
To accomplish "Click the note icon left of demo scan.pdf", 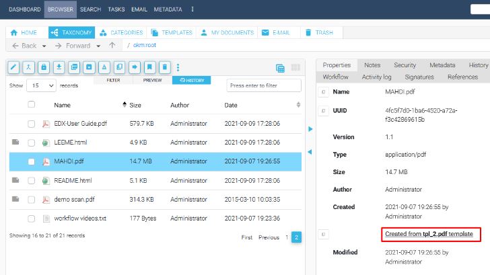I will tap(15, 199).
